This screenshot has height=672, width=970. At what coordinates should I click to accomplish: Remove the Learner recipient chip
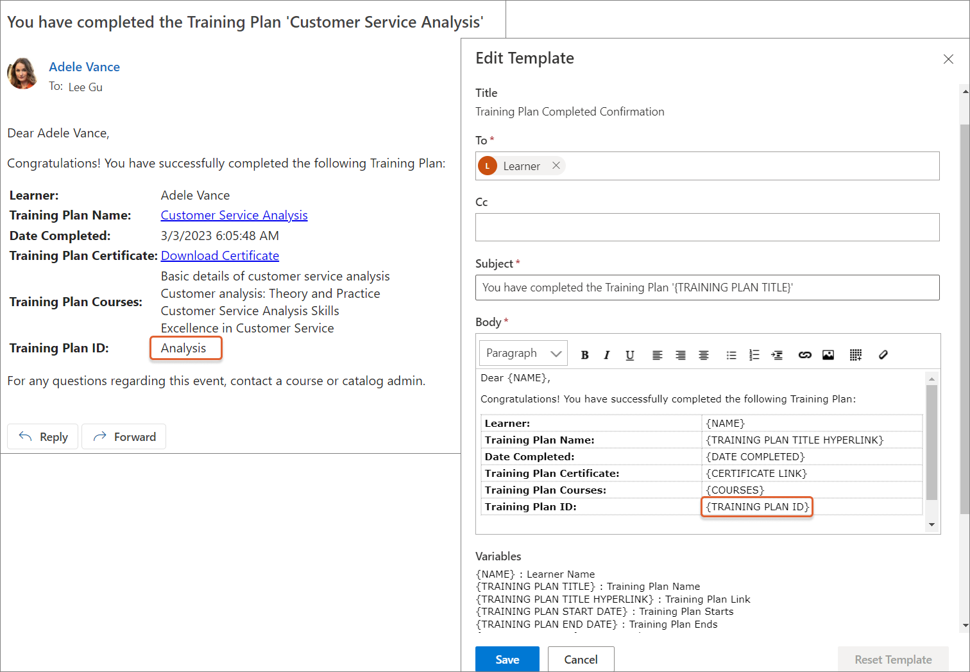pos(556,166)
